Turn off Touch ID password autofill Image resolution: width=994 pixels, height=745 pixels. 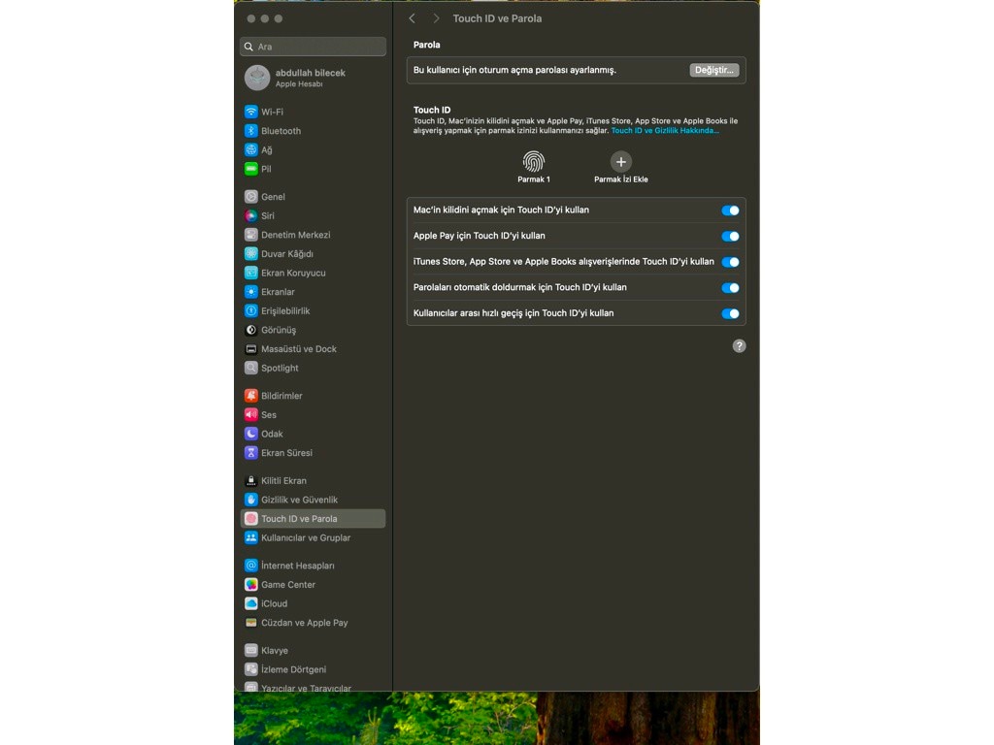coord(730,287)
